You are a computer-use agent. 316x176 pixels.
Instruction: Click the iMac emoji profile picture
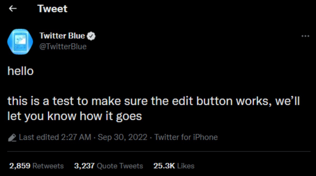click(21, 41)
